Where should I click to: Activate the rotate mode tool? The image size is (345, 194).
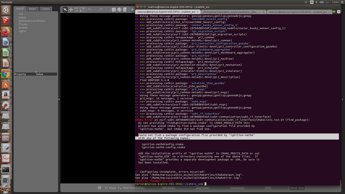pos(76,9)
